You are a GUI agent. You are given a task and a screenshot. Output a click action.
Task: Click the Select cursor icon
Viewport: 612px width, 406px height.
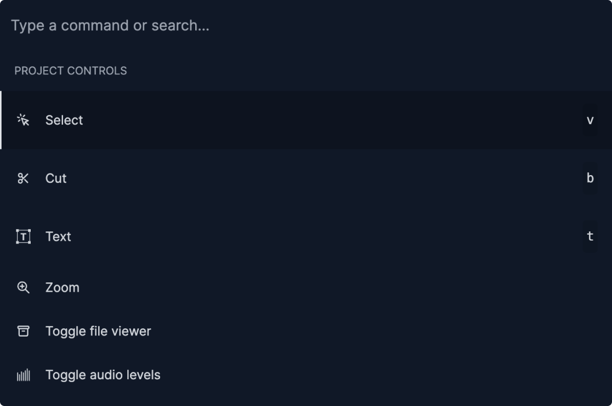tap(23, 120)
